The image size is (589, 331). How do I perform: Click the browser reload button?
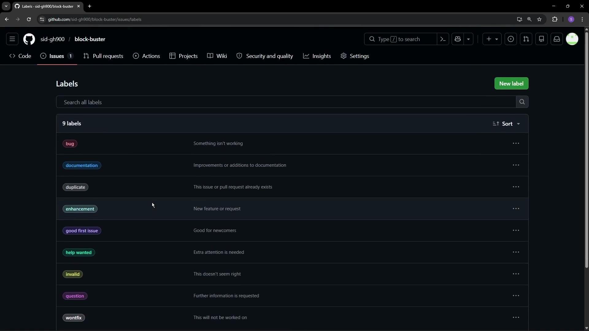click(29, 19)
